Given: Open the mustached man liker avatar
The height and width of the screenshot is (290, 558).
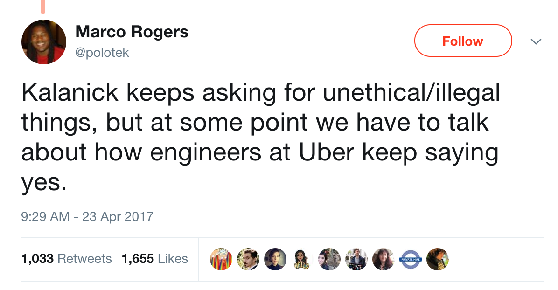Looking at the screenshot, I should (248, 259).
